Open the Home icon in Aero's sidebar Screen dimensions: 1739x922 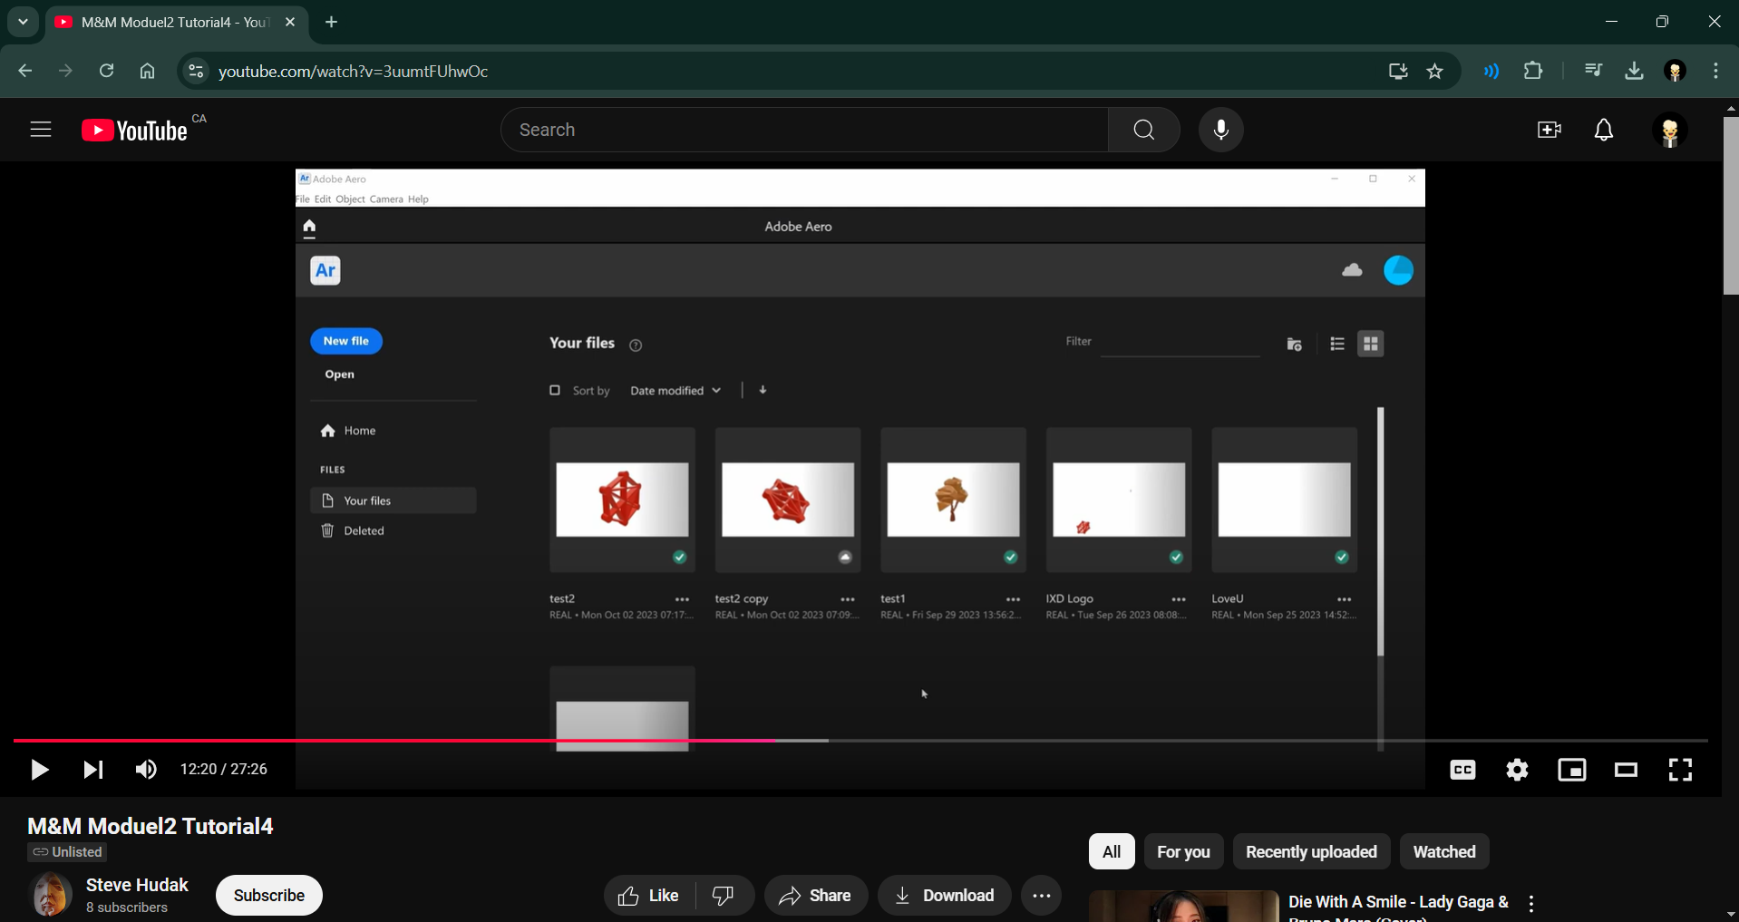click(x=358, y=431)
